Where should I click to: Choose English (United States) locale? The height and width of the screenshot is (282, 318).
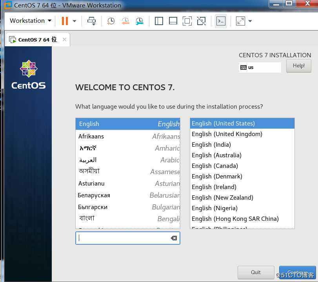point(242,123)
